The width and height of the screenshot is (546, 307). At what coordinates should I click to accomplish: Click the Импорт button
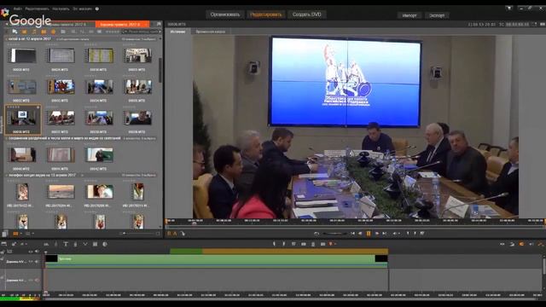409,15
